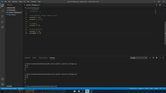Open operator_bilangan.py in the file tree
This screenshot has width=166, height=93.
(x=15, y=12)
